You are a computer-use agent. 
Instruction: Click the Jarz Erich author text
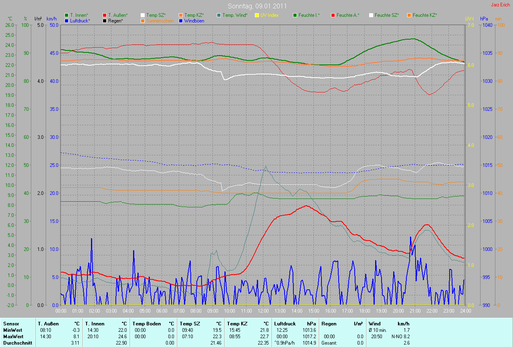[501, 5]
